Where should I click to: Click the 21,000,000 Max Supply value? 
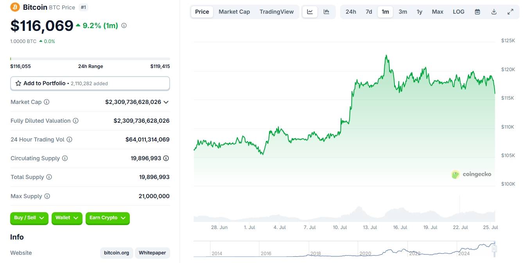point(154,196)
